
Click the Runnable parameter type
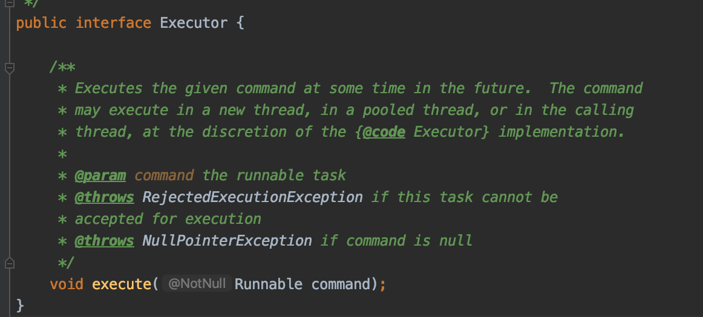pos(268,284)
